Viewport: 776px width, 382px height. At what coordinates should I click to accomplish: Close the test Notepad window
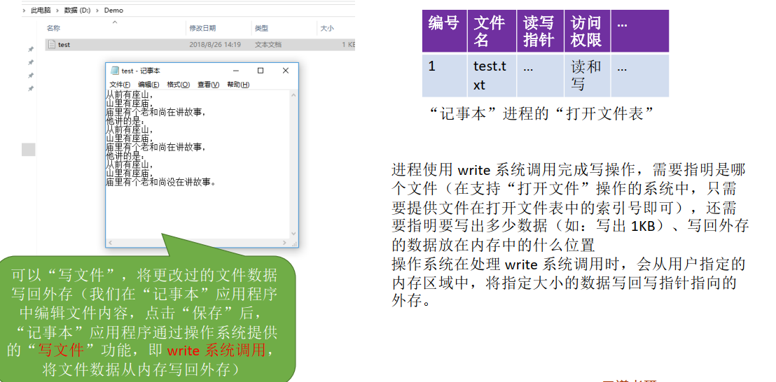tap(285, 71)
